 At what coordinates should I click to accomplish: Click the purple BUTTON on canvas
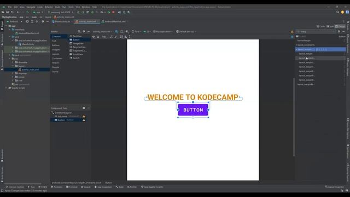point(193,110)
